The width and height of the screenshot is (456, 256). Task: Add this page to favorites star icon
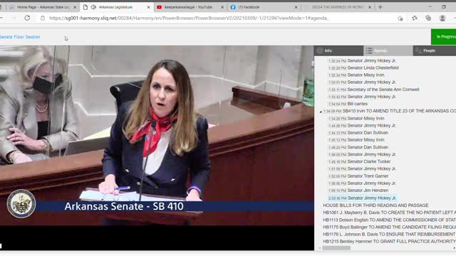400,18
